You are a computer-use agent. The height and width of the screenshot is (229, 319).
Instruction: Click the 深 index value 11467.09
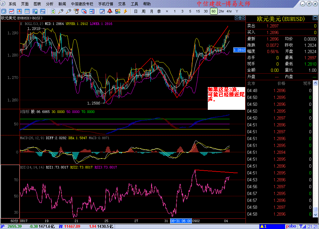pyautogui.click(x=72, y=227)
